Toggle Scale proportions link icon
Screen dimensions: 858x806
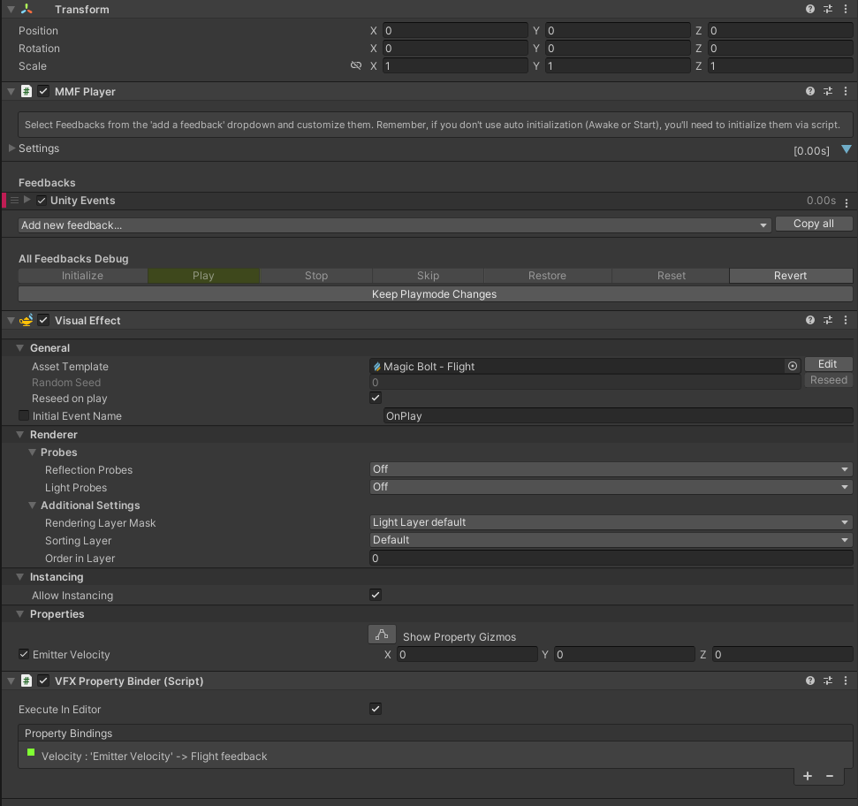pyautogui.click(x=356, y=65)
